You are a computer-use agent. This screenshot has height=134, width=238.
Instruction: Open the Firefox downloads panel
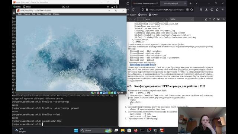pyautogui.click(x=206, y=10)
